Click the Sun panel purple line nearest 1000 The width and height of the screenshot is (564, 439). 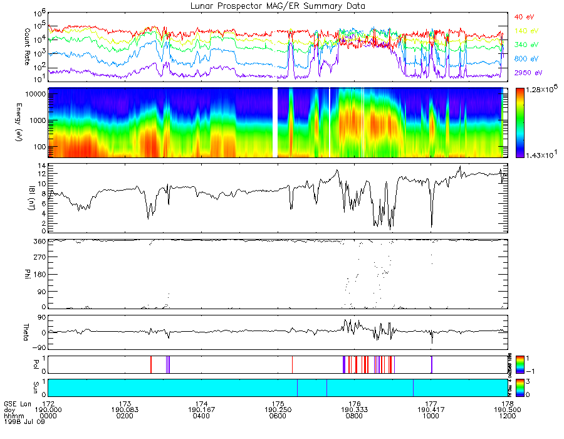tap(413, 388)
